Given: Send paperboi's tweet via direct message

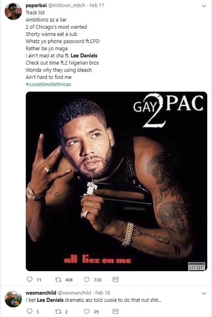Looking at the screenshot, I should (x=115, y=280).
